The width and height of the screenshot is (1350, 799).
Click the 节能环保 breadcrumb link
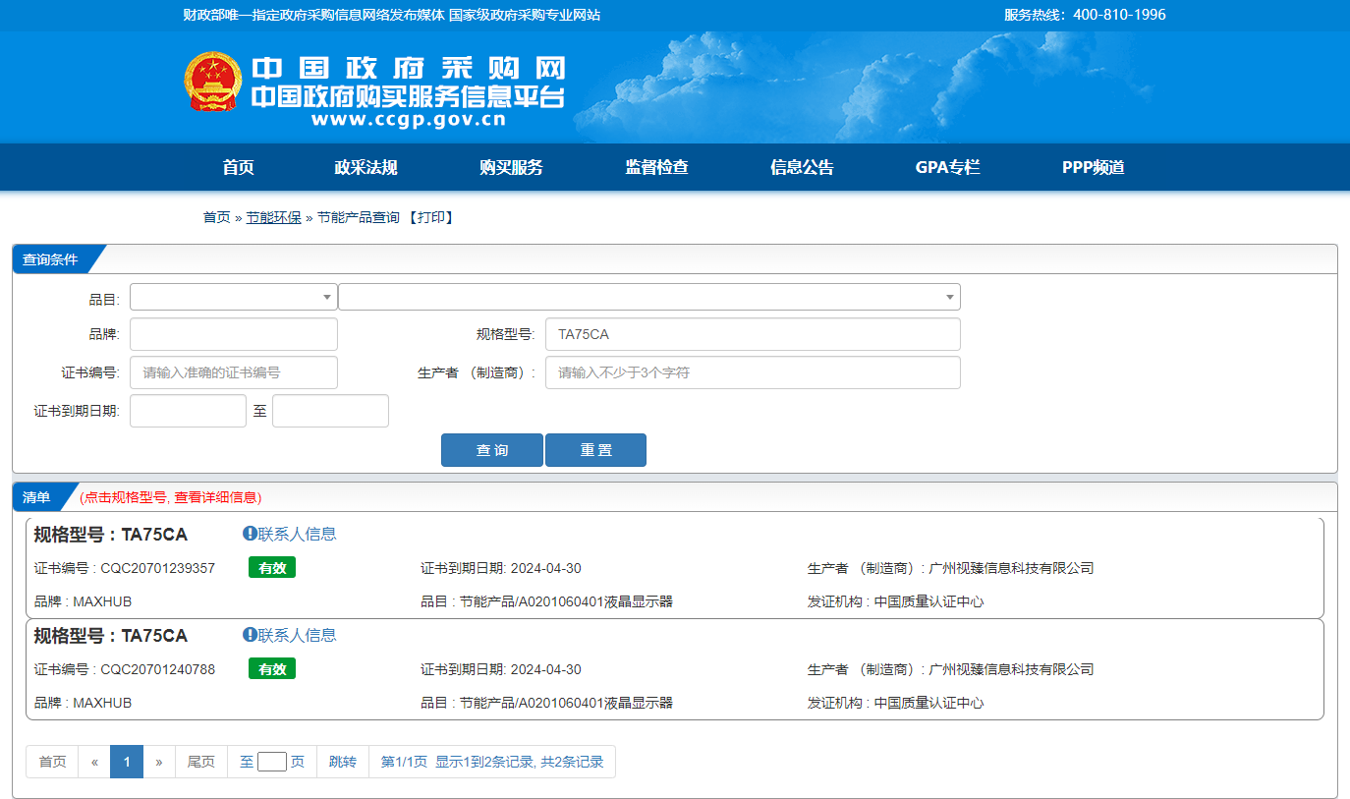point(273,217)
